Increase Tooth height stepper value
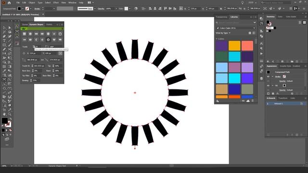The width and height of the screenshot is (308, 173). click(32, 65)
